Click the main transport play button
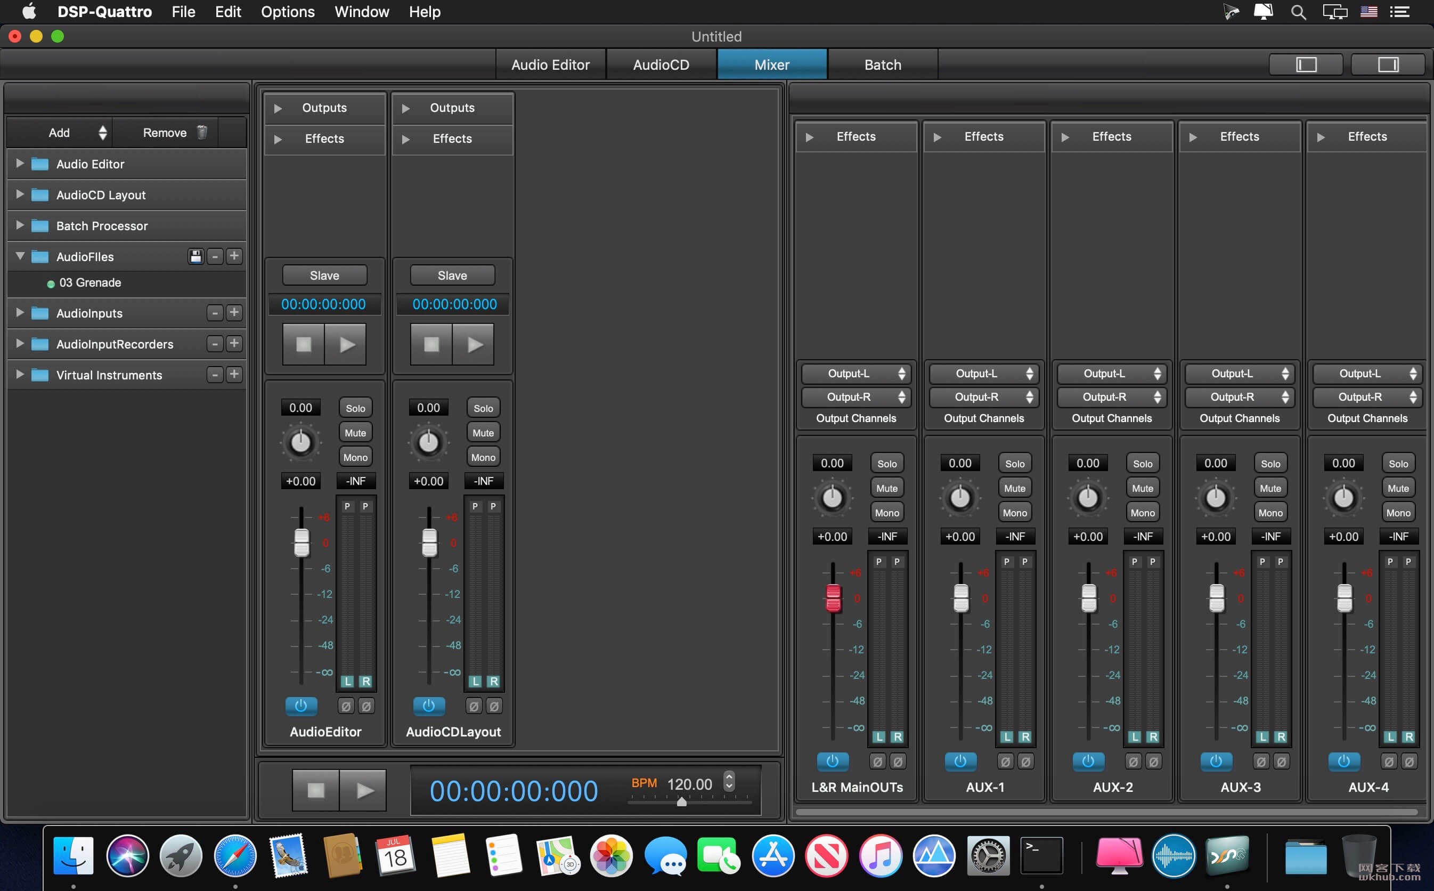This screenshot has height=891, width=1434. pyautogui.click(x=363, y=790)
